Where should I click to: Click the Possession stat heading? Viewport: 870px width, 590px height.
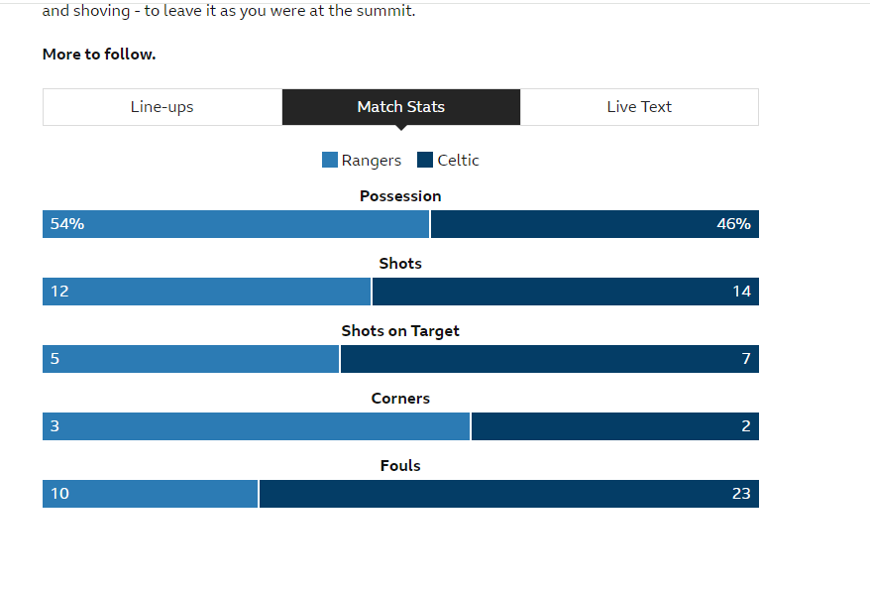click(x=400, y=196)
